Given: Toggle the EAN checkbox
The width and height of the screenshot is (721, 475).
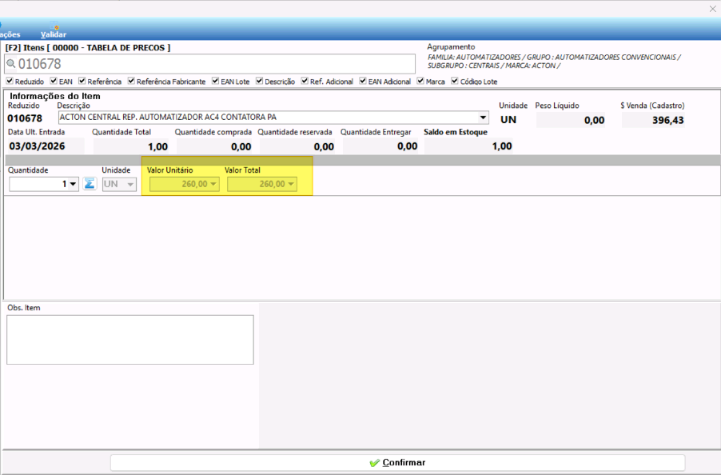Looking at the screenshot, I should coord(54,81).
